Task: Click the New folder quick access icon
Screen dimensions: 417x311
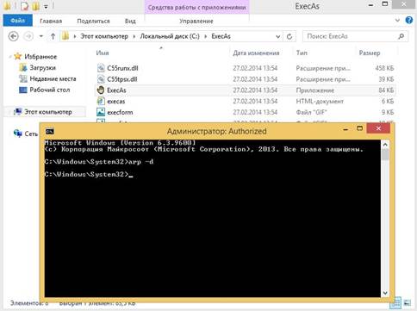Action: (35, 6)
